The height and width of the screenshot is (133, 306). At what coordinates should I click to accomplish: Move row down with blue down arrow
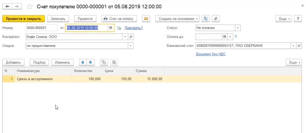click(90, 62)
